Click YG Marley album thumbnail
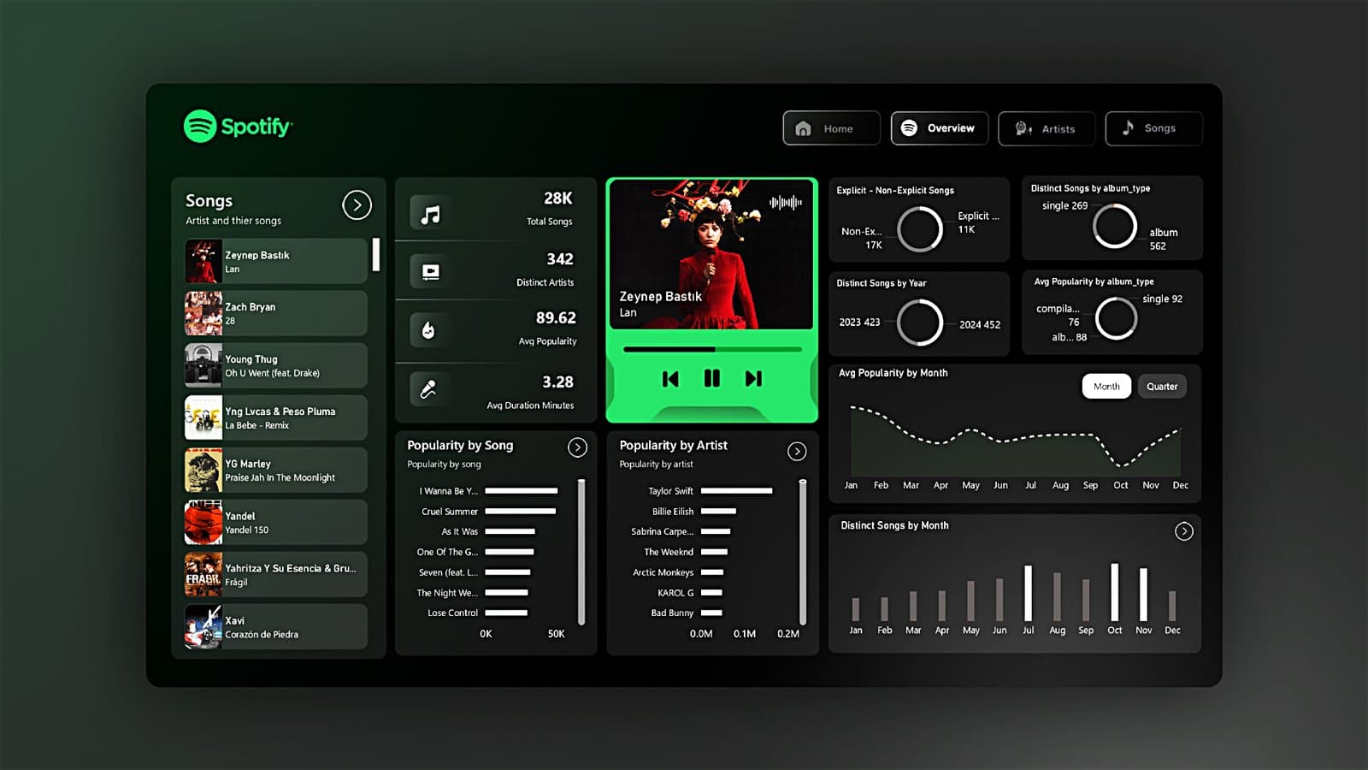Viewport: 1368px width, 770px height. [x=203, y=470]
